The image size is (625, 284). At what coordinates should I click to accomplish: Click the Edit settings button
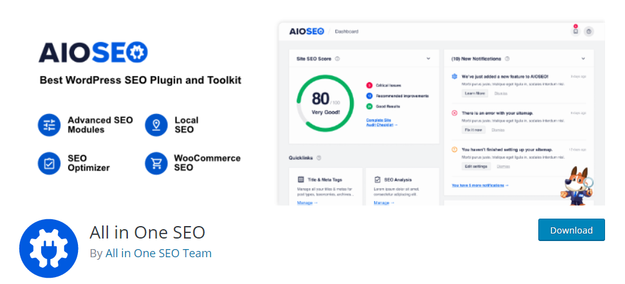476,166
